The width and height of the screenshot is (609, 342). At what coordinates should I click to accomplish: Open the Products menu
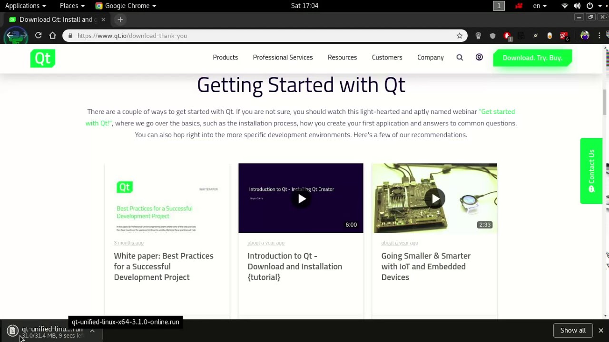pyautogui.click(x=225, y=57)
